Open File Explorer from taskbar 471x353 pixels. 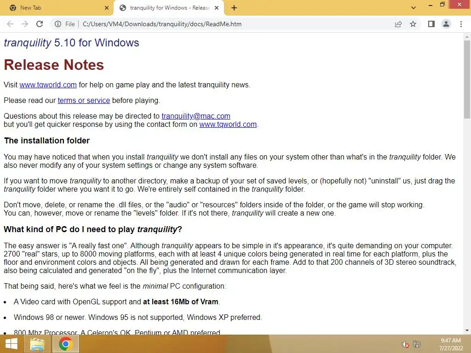(37, 344)
